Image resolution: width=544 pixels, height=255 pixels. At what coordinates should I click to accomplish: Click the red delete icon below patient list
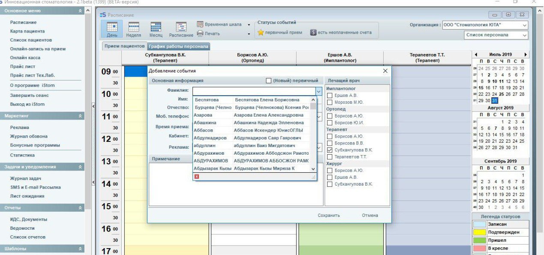197,177
